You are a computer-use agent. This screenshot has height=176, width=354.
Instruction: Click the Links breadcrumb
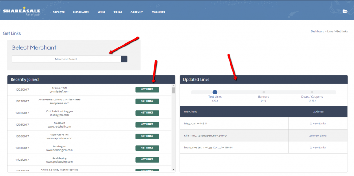(330, 31)
